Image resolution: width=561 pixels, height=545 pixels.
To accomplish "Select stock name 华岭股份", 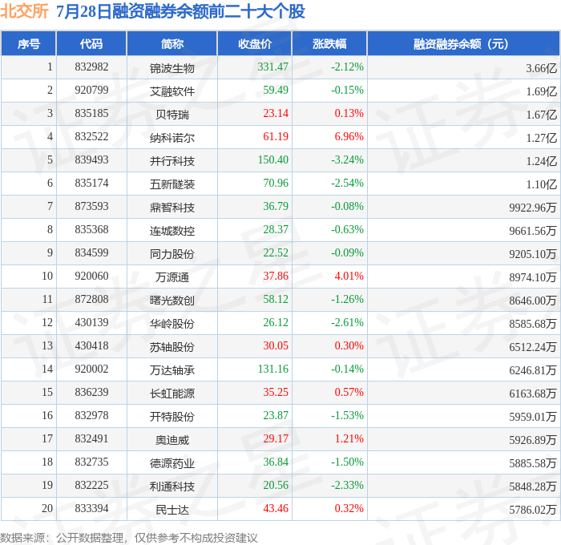I will [x=172, y=324].
